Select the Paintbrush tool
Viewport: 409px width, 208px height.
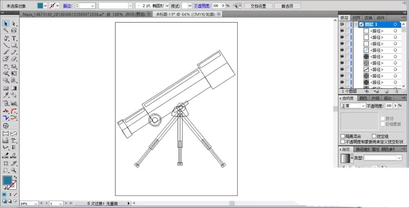coord(5,52)
